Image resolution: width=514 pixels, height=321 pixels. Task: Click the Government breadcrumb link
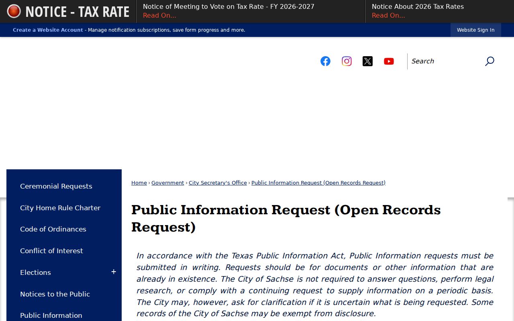click(167, 183)
